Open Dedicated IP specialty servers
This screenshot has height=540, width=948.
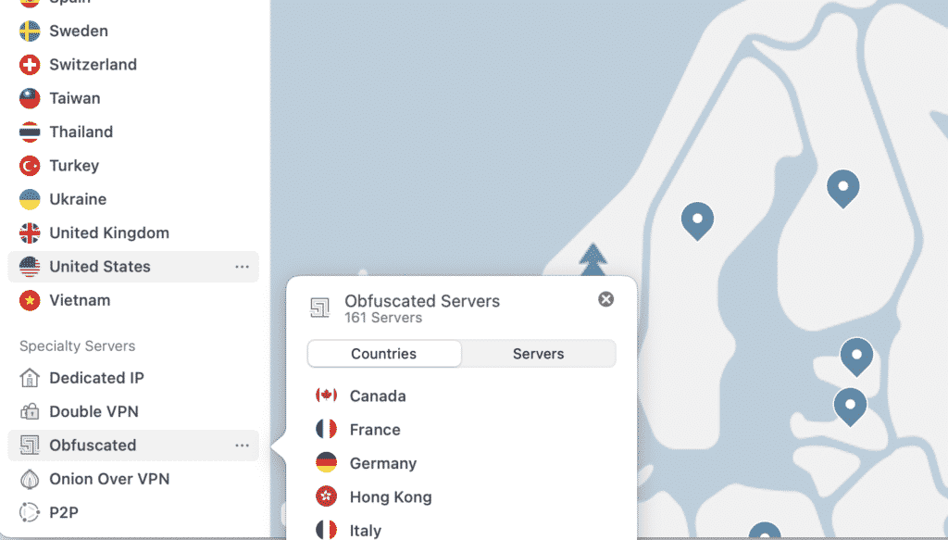29,378
